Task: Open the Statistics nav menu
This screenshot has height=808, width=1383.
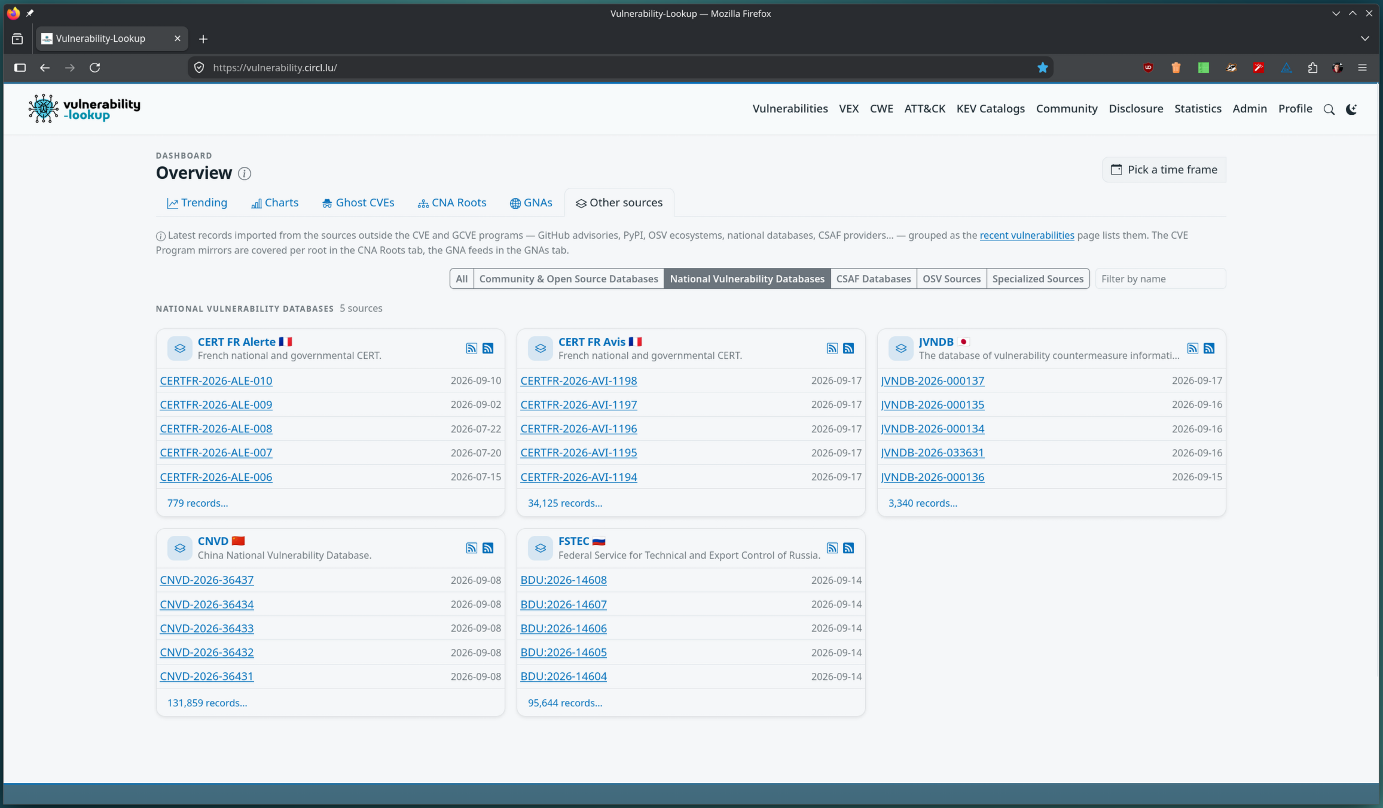Action: [1197, 109]
